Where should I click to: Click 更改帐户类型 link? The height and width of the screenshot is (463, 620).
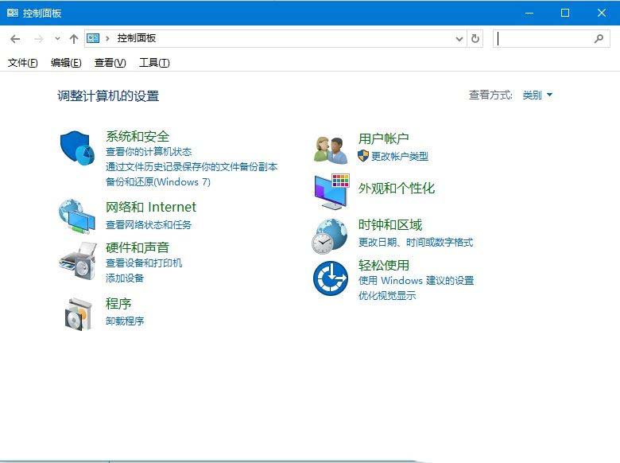[399, 156]
